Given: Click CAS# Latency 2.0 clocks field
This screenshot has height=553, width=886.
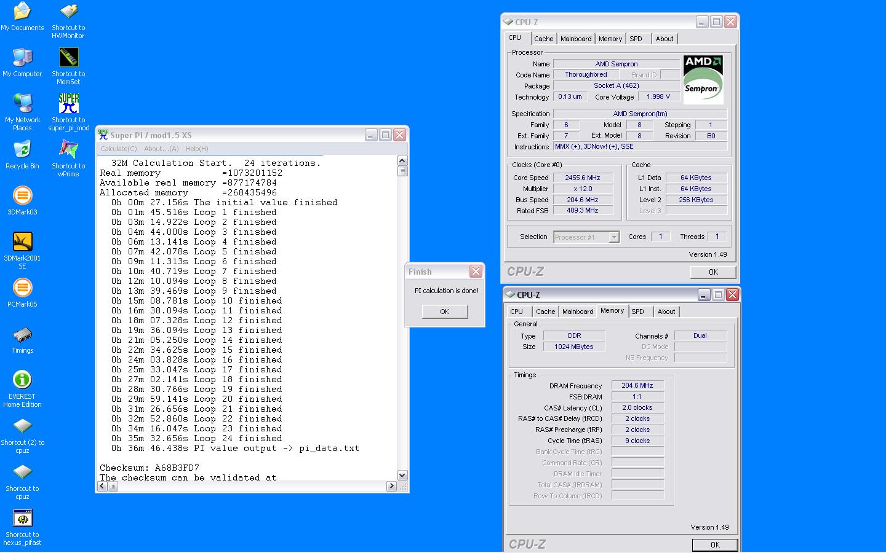Looking at the screenshot, I should (637, 407).
